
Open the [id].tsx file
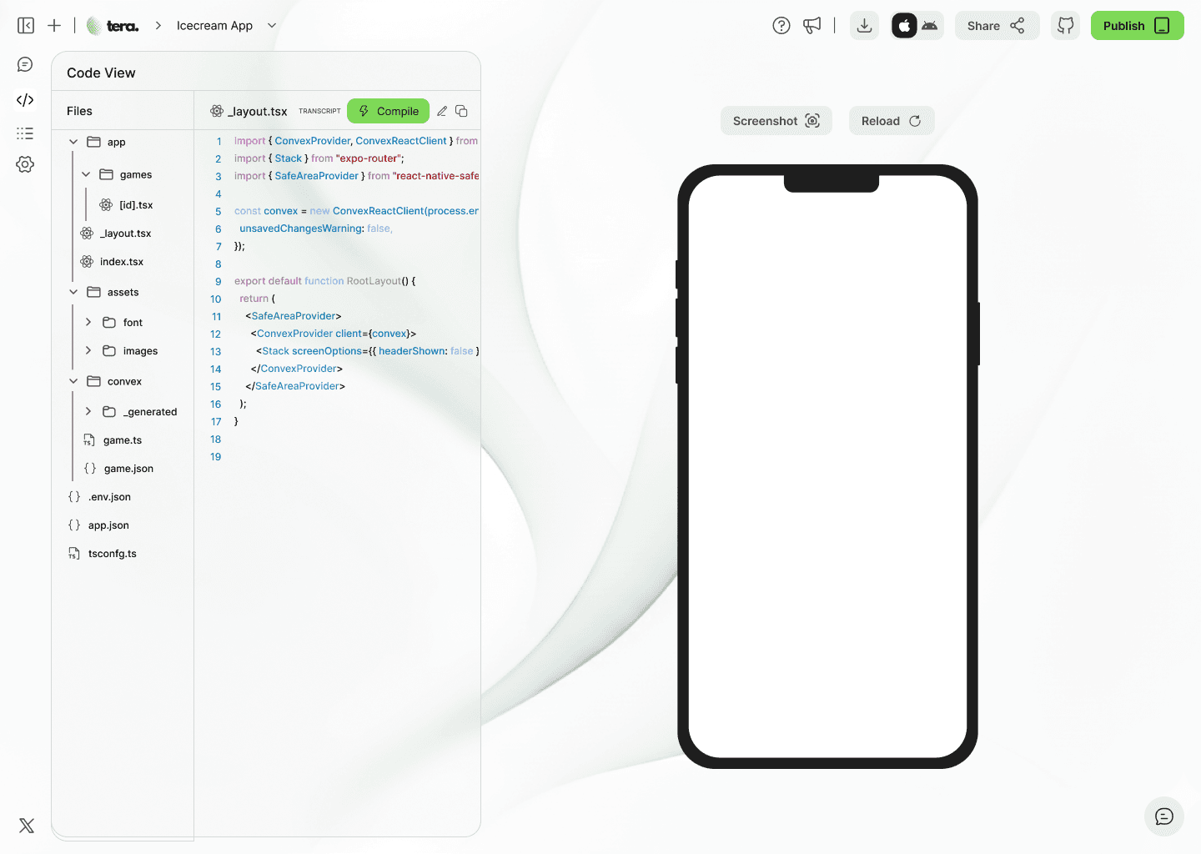(x=127, y=205)
